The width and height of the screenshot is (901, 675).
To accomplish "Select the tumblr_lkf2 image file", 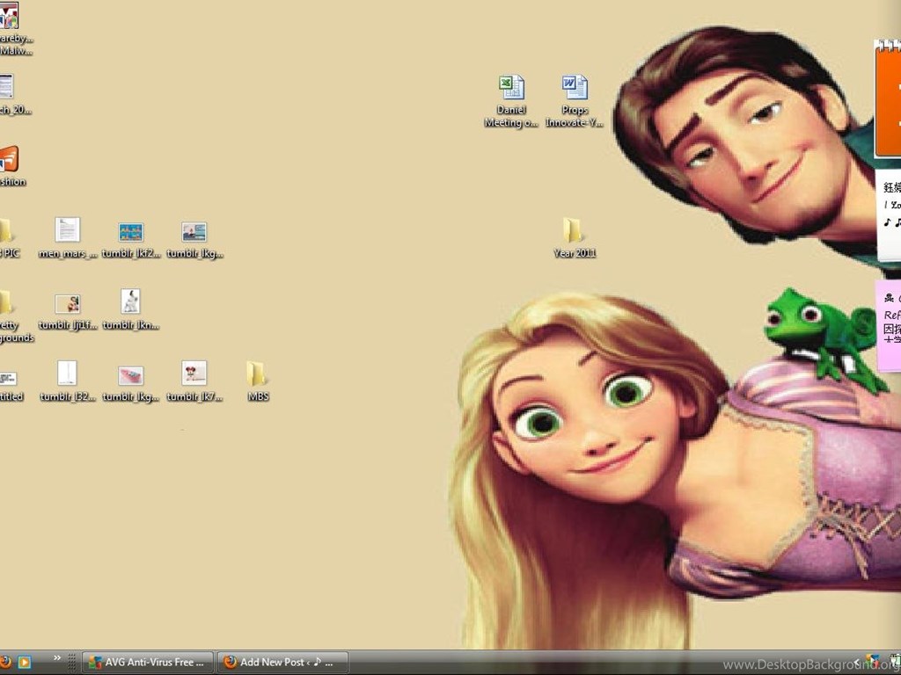I will coord(131,240).
